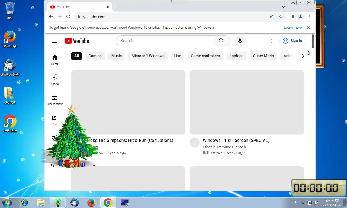Viewport: 347px width, 208px height.
Task: Select the Microsoft Windows filter chip
Action: [x=148, y=56]
